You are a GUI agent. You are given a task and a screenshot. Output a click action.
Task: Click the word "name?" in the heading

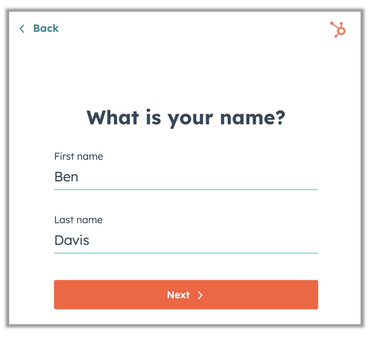click(x=253, y=118)
